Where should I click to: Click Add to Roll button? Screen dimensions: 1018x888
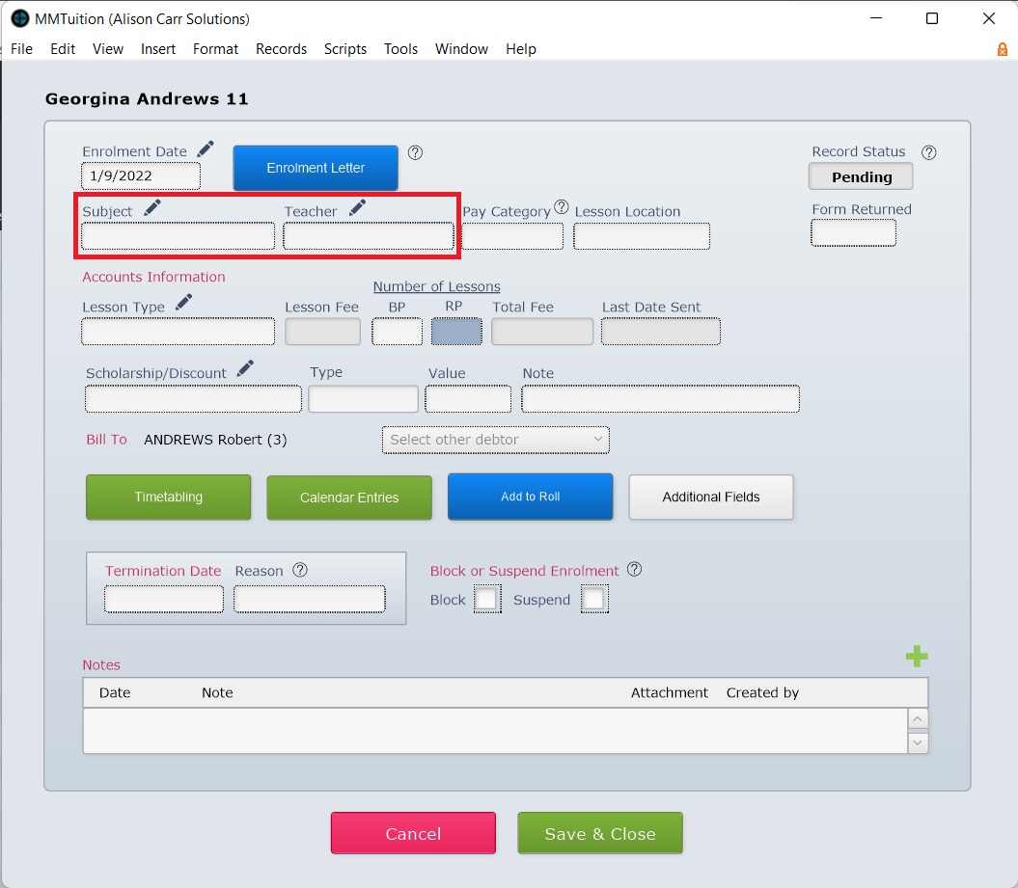[531, 497]
